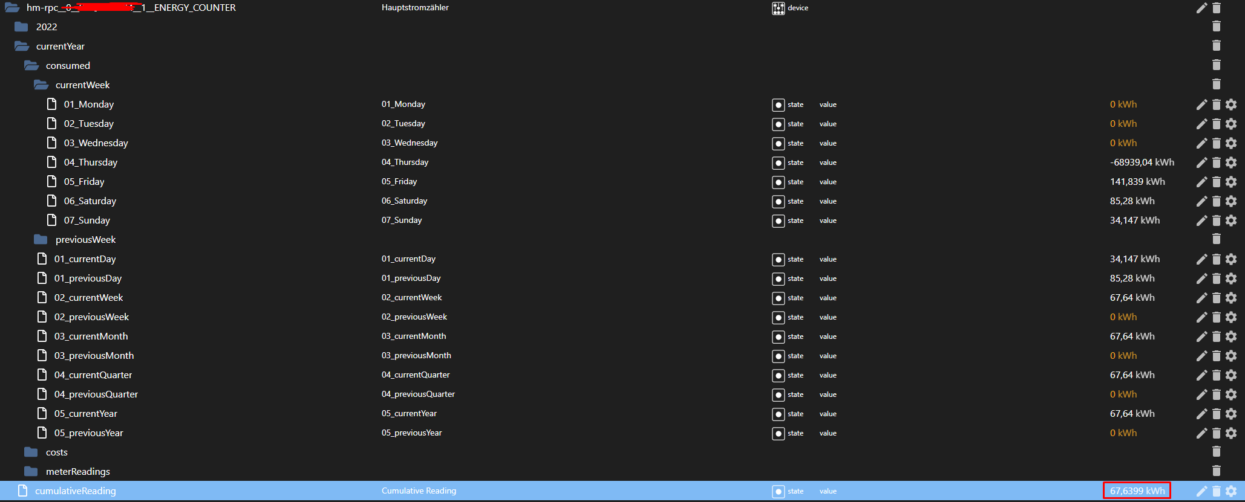Select the 06_Saturday tree item
This screenshot has height=502, width=1245.
coord(90,201)
